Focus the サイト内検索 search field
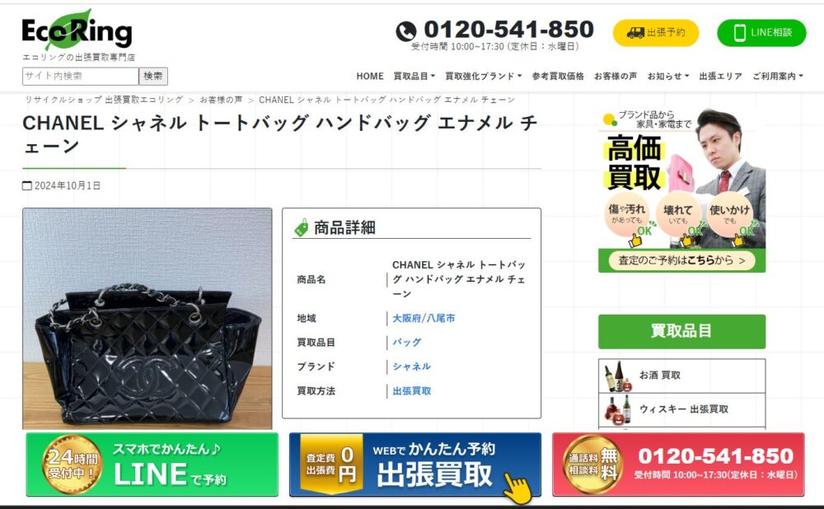 [81, 76]
